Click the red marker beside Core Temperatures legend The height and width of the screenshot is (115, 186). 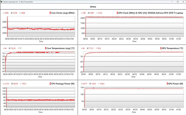tap(46, 48)
